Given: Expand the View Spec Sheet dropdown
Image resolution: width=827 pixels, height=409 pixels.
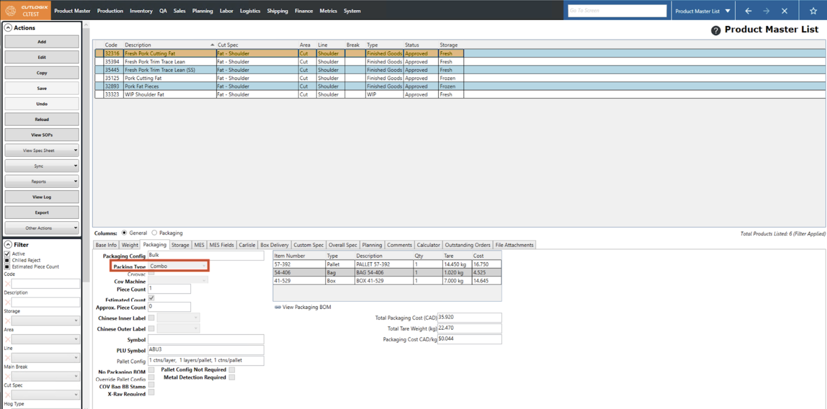Looking at the screenshot, I should click(x=75, y=150).
